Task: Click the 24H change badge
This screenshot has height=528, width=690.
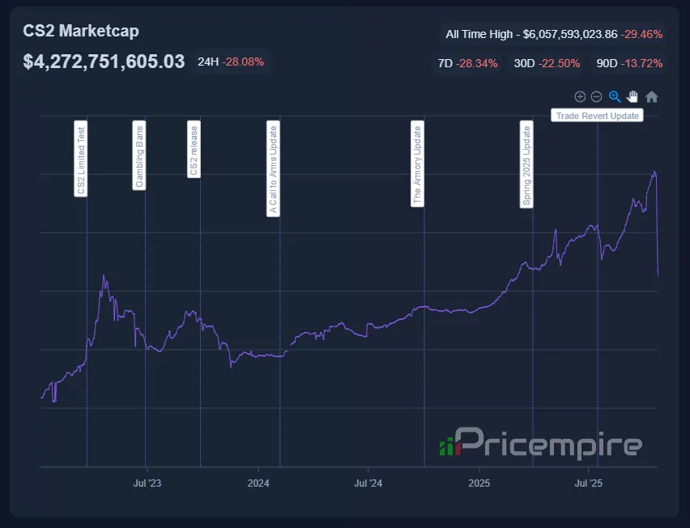Action: pos(231,62)
